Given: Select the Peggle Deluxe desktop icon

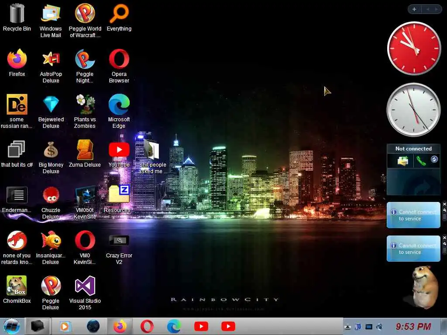Looking at the screenshot, I should [51, 293].
